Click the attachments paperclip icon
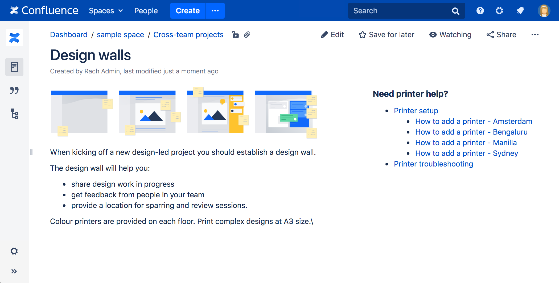The width and height of the screenshot is (559, 283). click(247, 35)
